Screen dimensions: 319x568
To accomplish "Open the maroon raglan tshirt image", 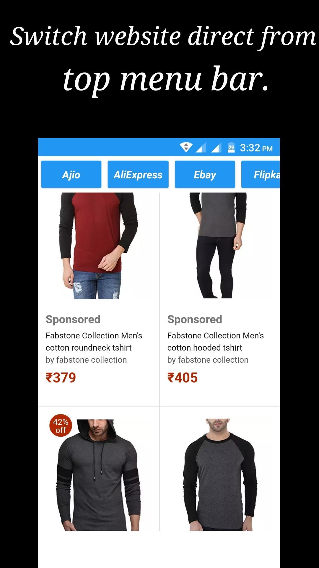I will (99, 246).
